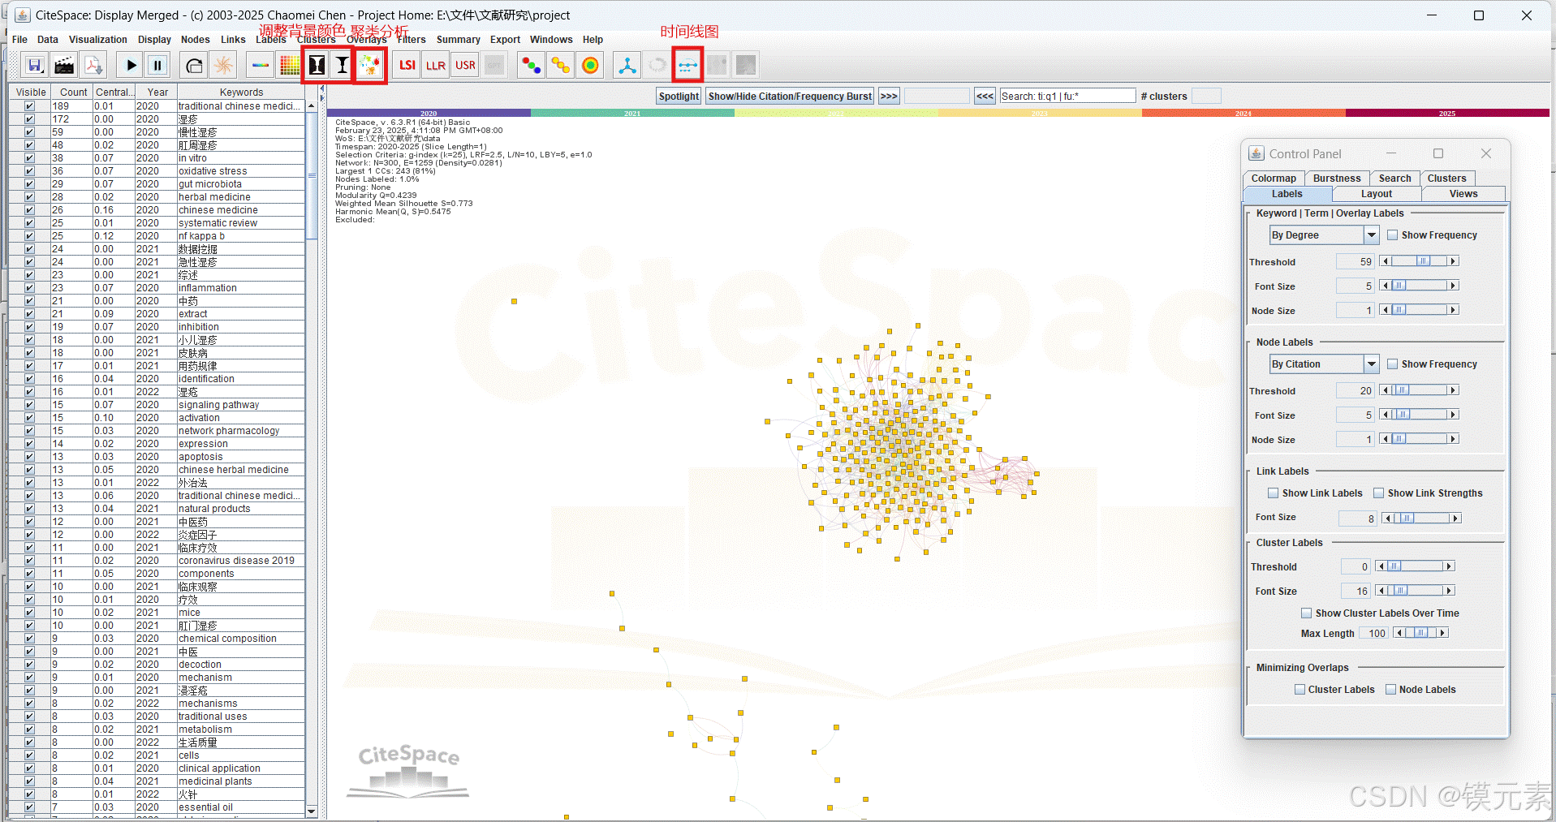The image size is (1556, 822).
Task: Click the rainbow line color icon
Action: click(x=261, y=66)
